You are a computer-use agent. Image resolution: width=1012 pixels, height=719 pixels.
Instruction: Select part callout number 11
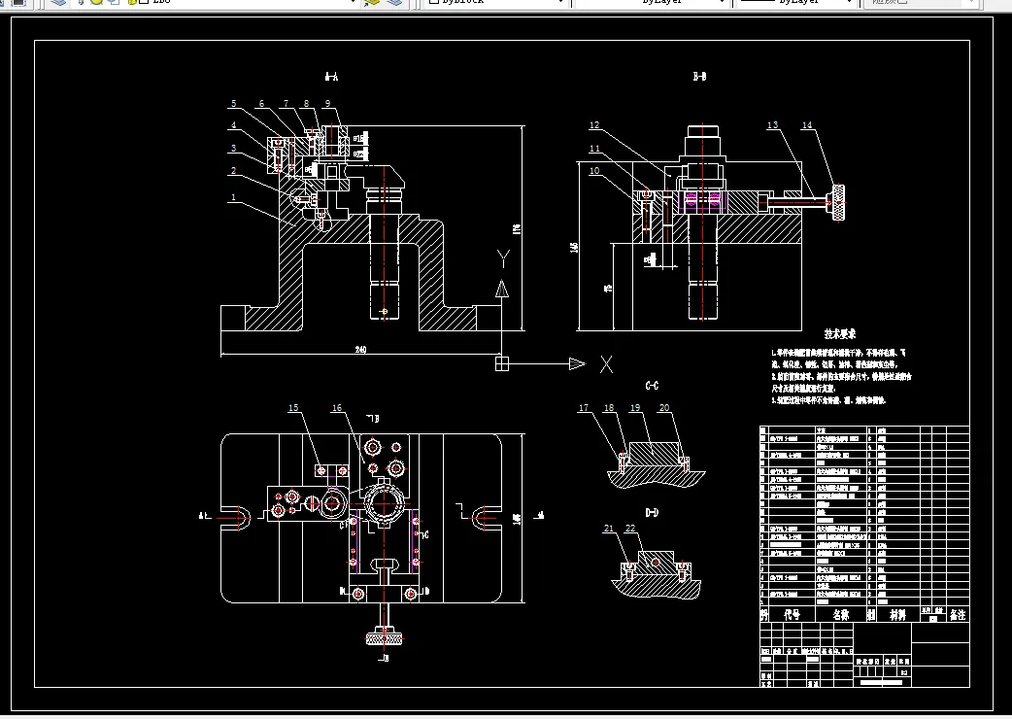594,149
